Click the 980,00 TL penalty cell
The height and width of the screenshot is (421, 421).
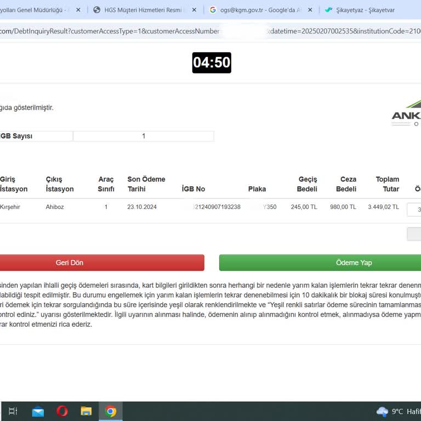point(343,207)
